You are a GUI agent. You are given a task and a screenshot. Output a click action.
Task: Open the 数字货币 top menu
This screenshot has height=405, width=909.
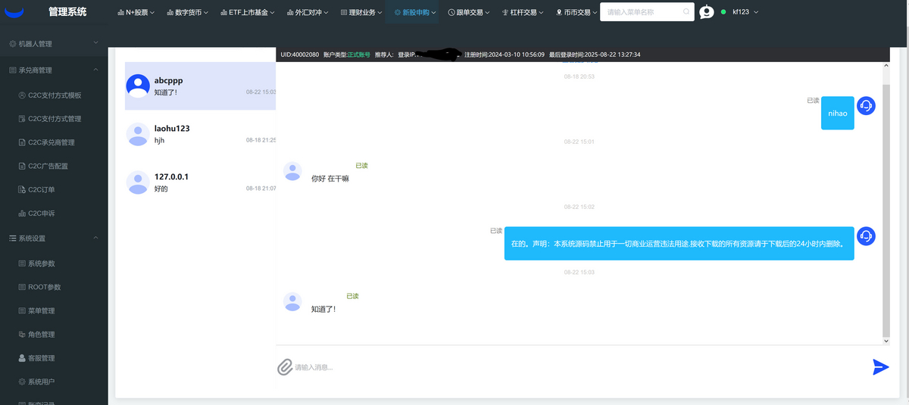coord(188,13)
